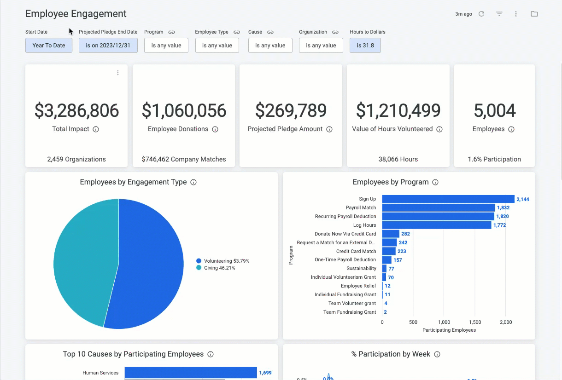Viewport: 562px width, 380px height.
Task: Click the 'Individual Fundraising Grant' label
Action: click(345, 295)
